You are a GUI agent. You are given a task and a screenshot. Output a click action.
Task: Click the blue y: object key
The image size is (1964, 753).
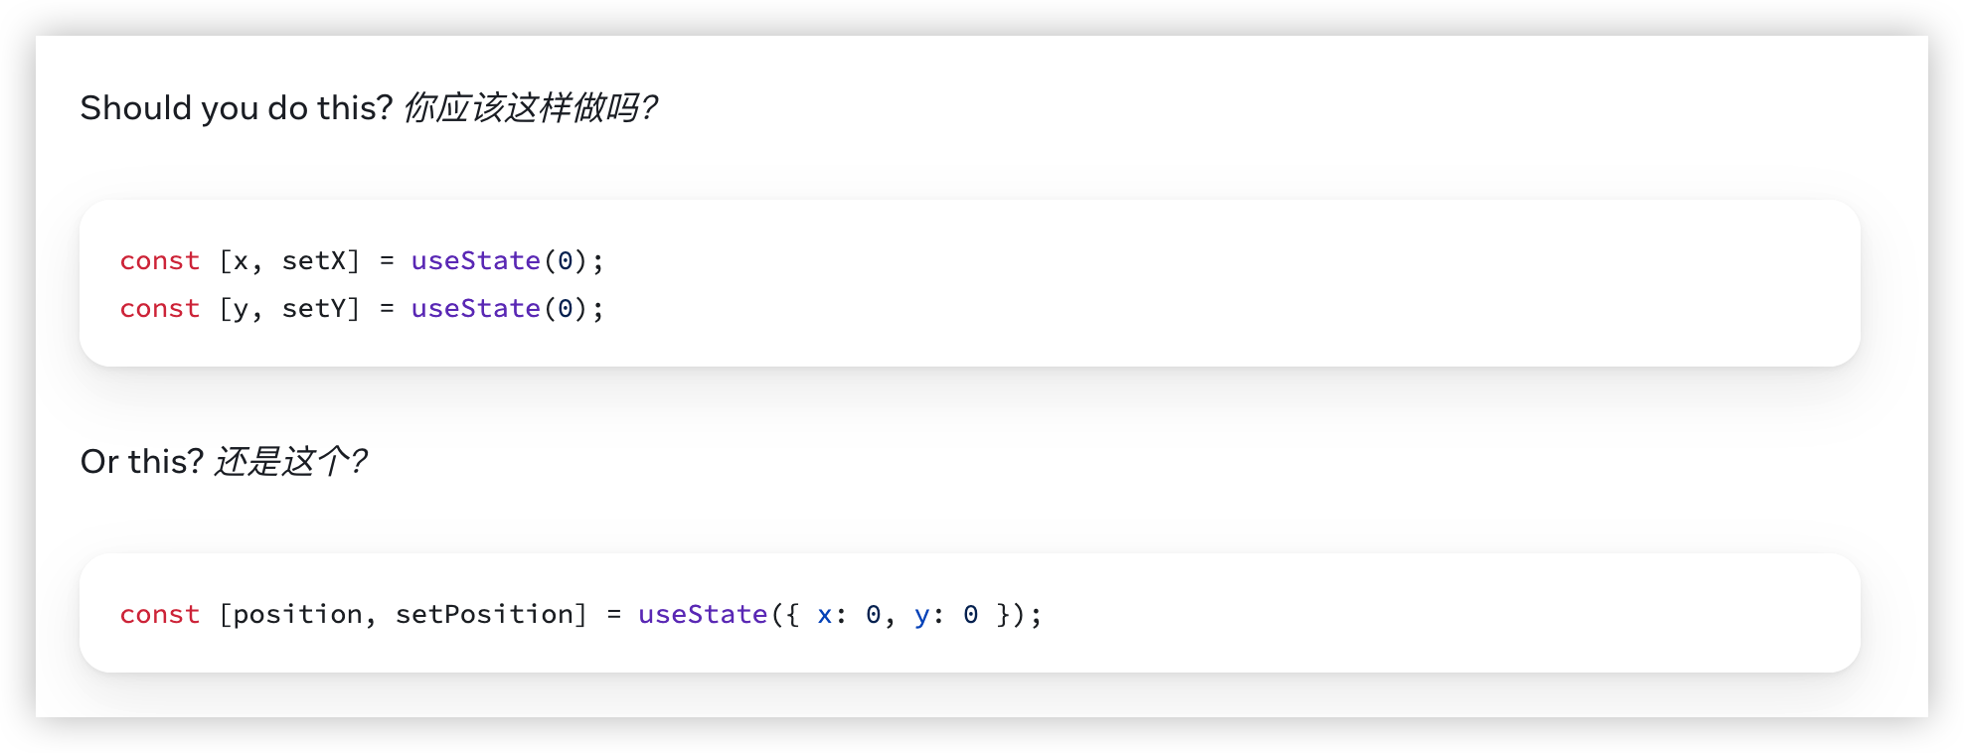(922, 616)
